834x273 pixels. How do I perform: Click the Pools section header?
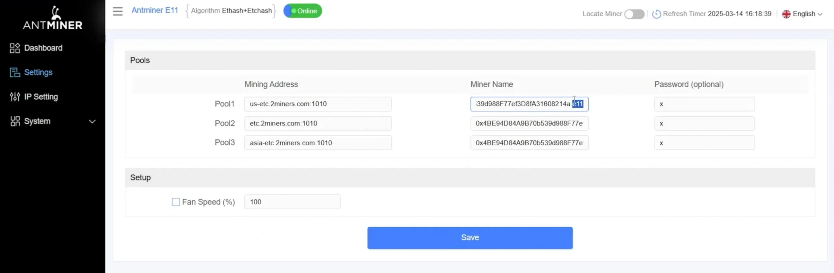coord(470,60)
